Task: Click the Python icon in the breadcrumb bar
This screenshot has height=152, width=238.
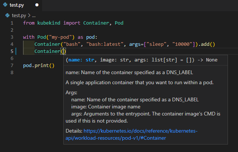Action: tap(8, 16)
